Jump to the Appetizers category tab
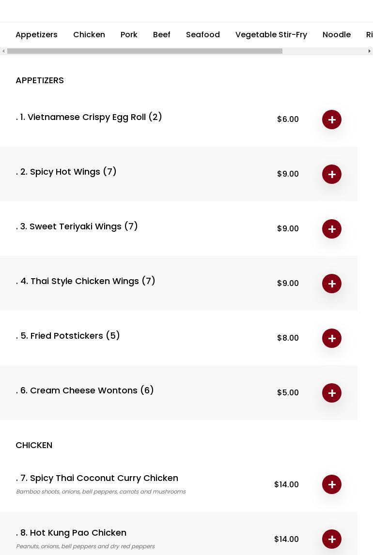The height and width of the screenshot is (555, 373). coord(36,35)
